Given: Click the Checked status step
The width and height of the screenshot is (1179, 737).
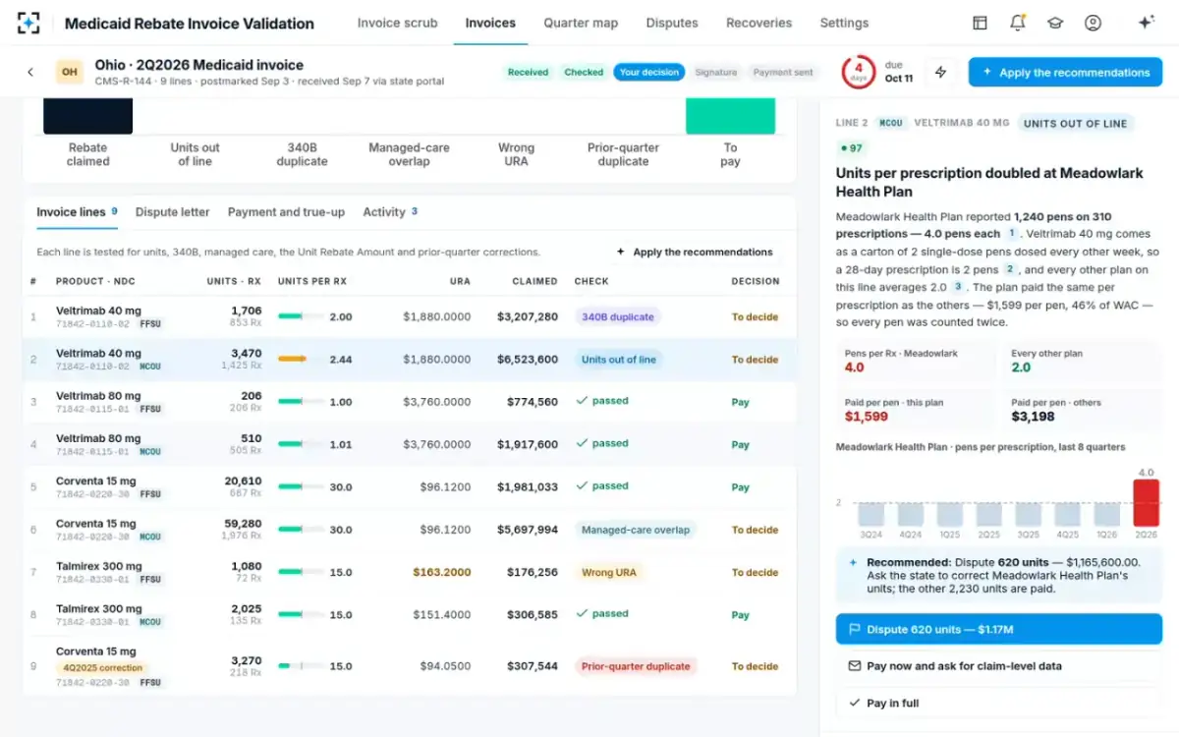Looking at the screenshot, I should coord(584,72).
